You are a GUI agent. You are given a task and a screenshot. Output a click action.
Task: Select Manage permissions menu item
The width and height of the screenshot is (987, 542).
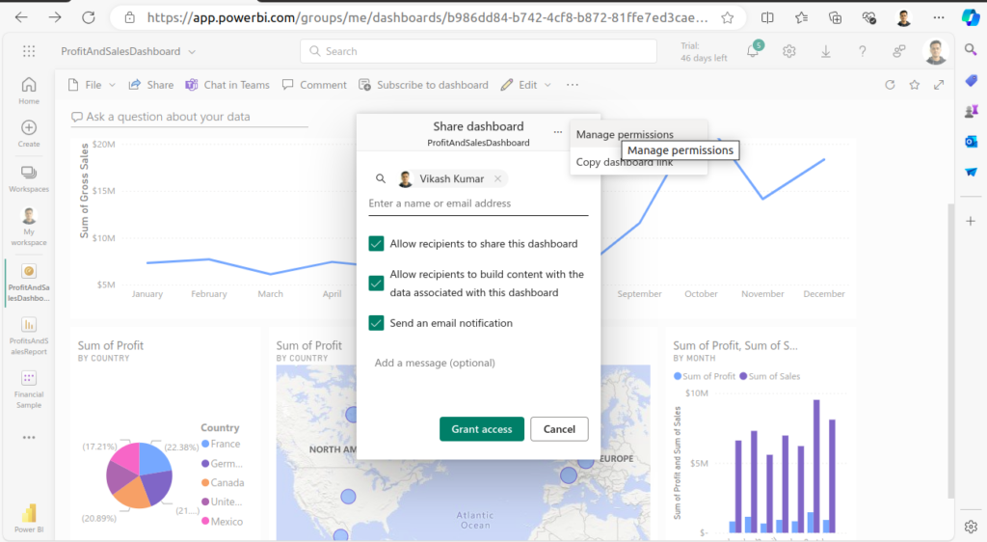(625, 134)
